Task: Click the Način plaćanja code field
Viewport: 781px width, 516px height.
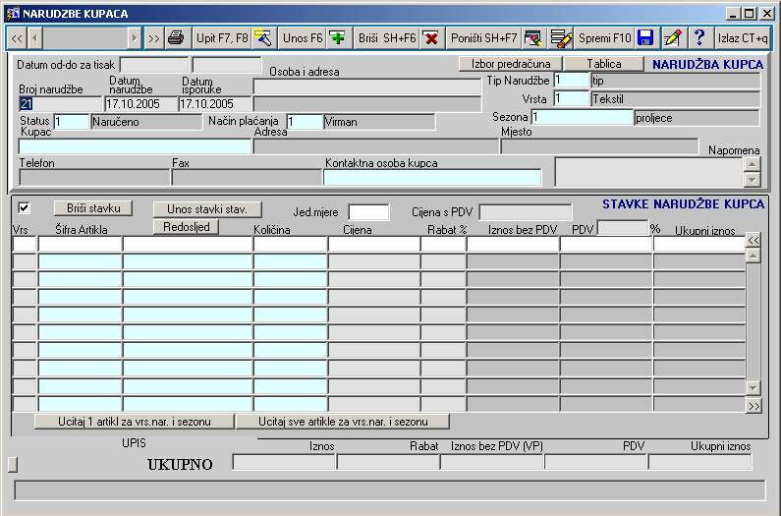Action: (x=305, y=122)
